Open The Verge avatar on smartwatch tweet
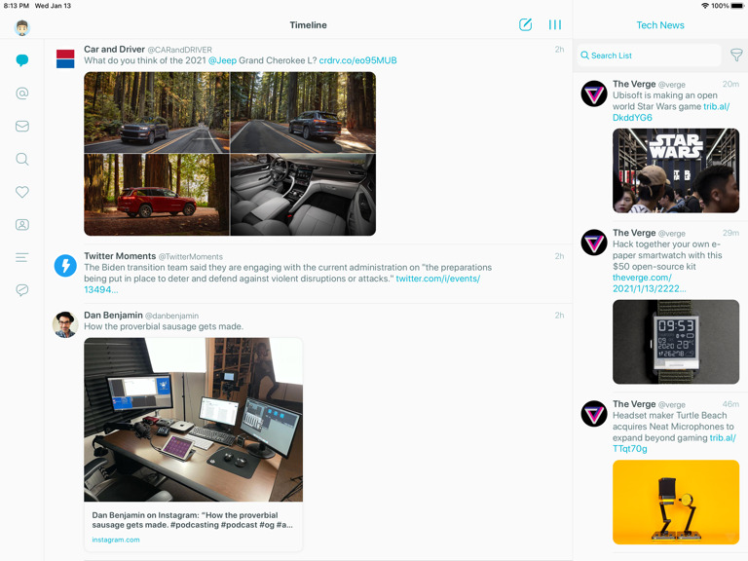The width and height of the screenshot is (748, 561). (x=594, y=243)
